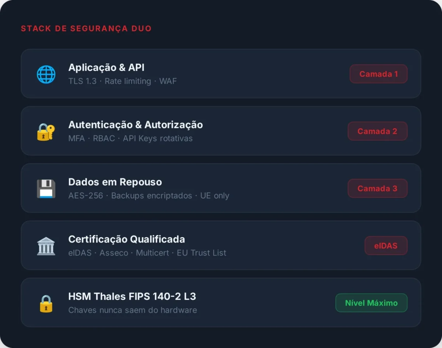The image size is (442, 348).
Task: Open the Aplicação & API card
Action: (x=221, y=74)
